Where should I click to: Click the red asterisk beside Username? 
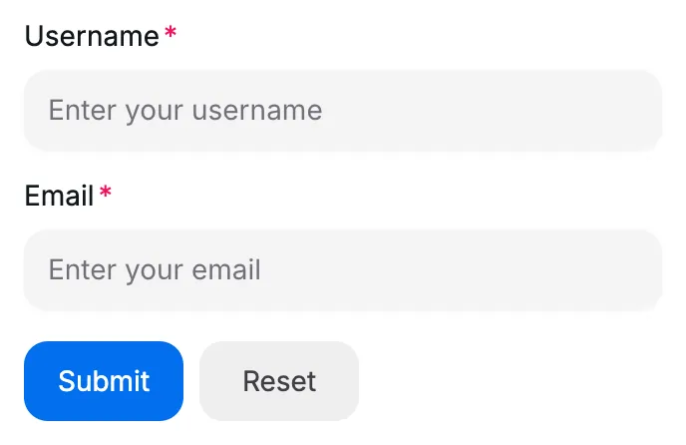click(171, 35)
